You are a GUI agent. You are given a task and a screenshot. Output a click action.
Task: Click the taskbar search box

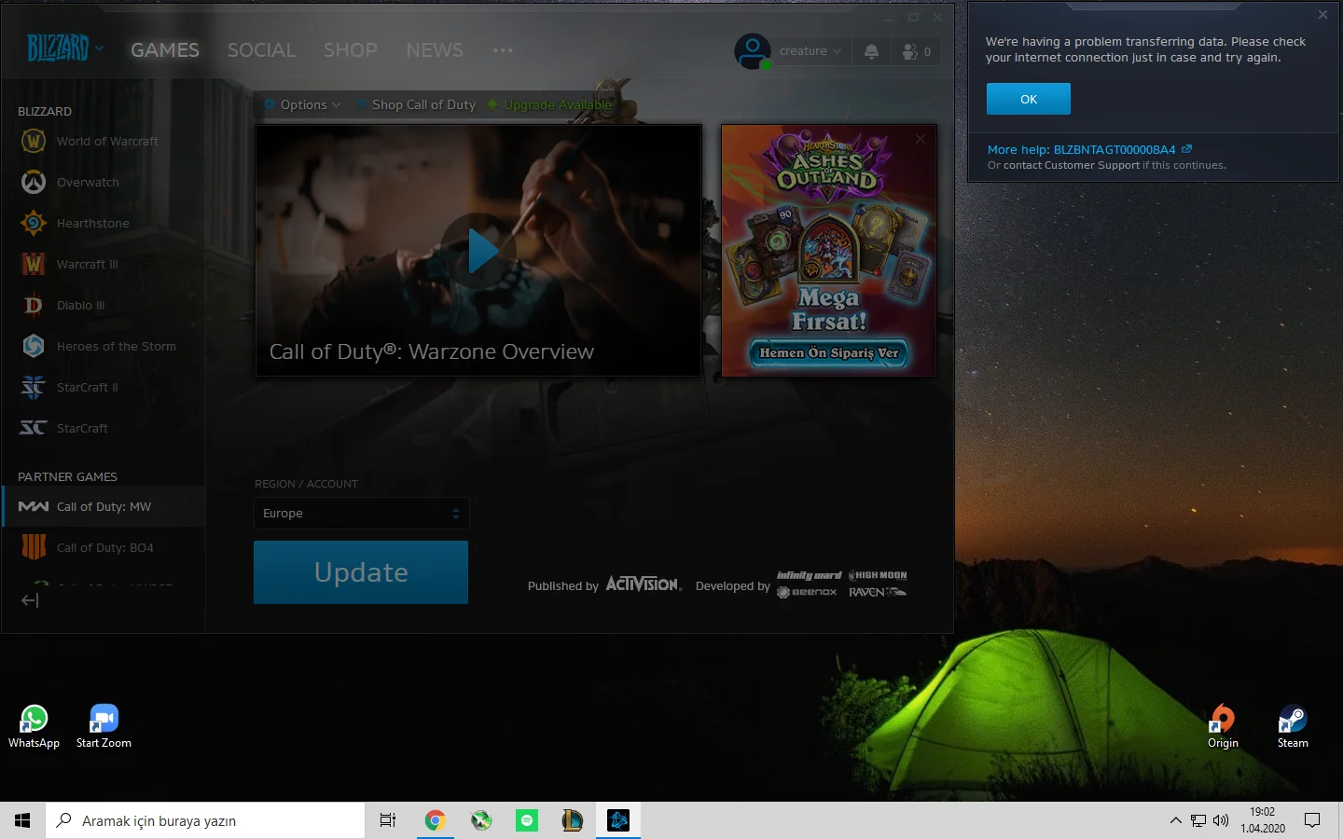[205, 820]
